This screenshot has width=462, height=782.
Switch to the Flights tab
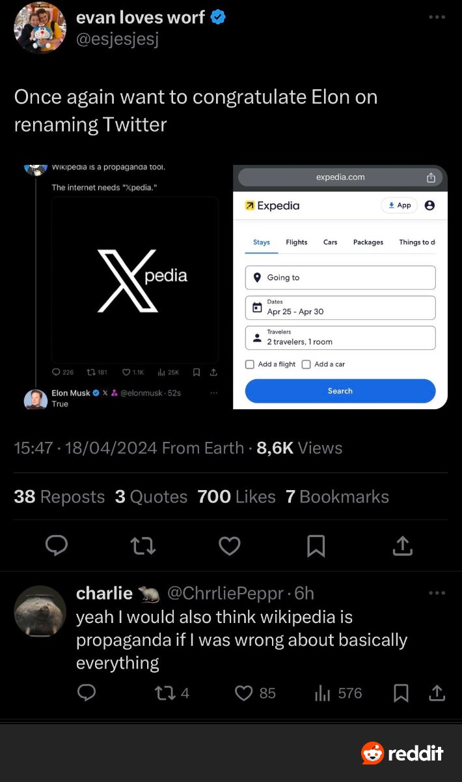tap(297, 242)
